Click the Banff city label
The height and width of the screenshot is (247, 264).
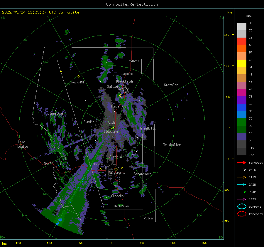coord(48,164)
